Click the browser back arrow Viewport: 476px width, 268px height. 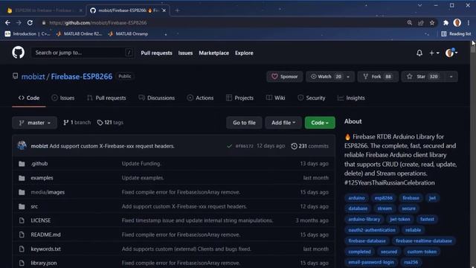(x=7, y=23)
